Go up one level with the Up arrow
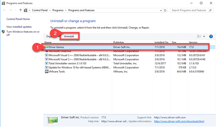 point(20,10)
